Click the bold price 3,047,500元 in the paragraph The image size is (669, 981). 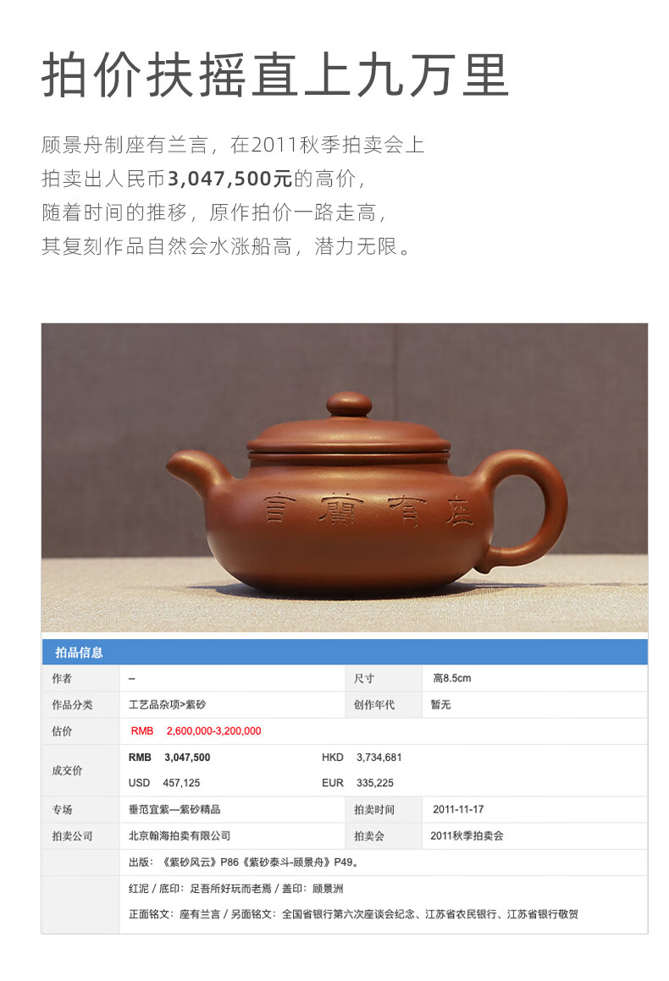230,179
